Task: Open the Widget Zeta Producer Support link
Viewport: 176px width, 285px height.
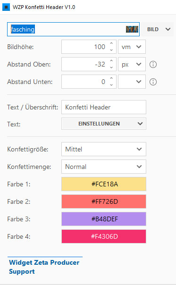Action: coord(44,267)
